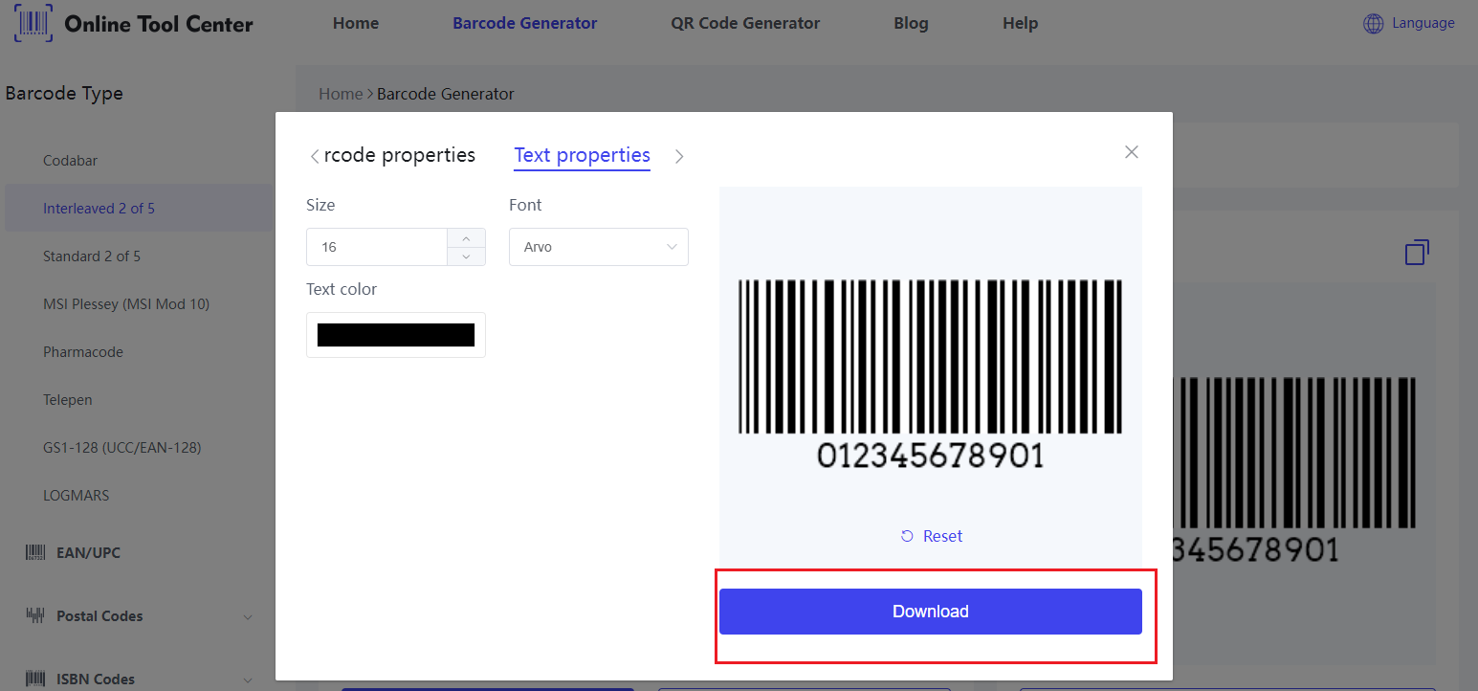Increase text size with up stepper arrow

[x=466, y=238]
